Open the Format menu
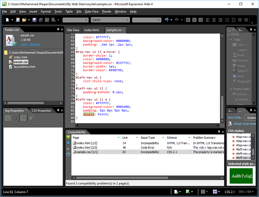 tap(45, 11)
